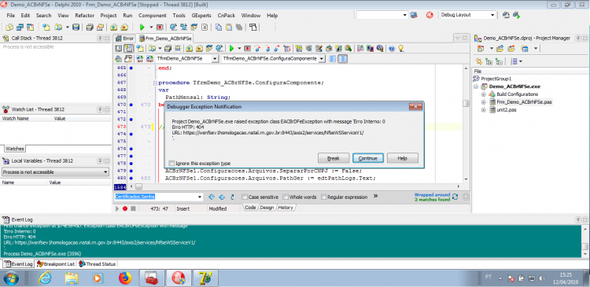Viewport: 590px width, 287px height.
Task: Expand the more options chevron in the search bar
Action: [375, 197]
